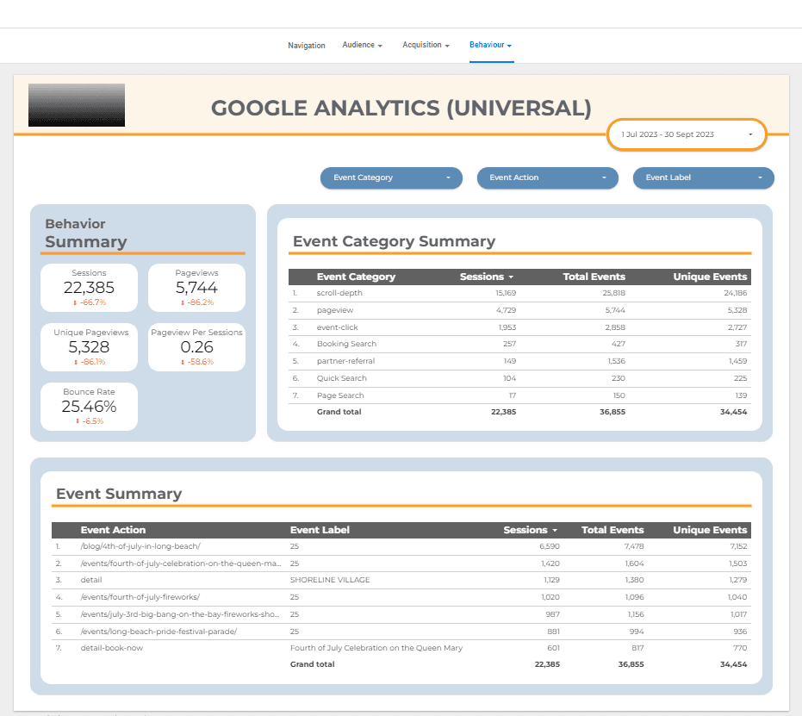This screenshot has width=802, height=716.
Task: Click scroll-depth sessions value 15,169
Action: pyautogui.click(x=506, y=293)
